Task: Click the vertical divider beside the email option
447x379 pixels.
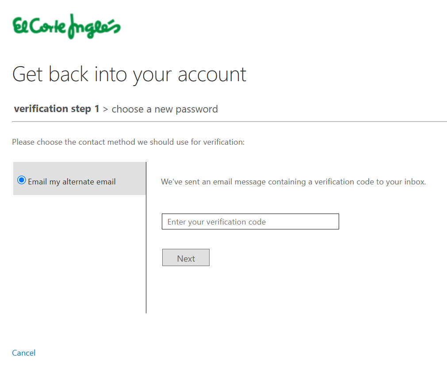Action: click(146, 237)
